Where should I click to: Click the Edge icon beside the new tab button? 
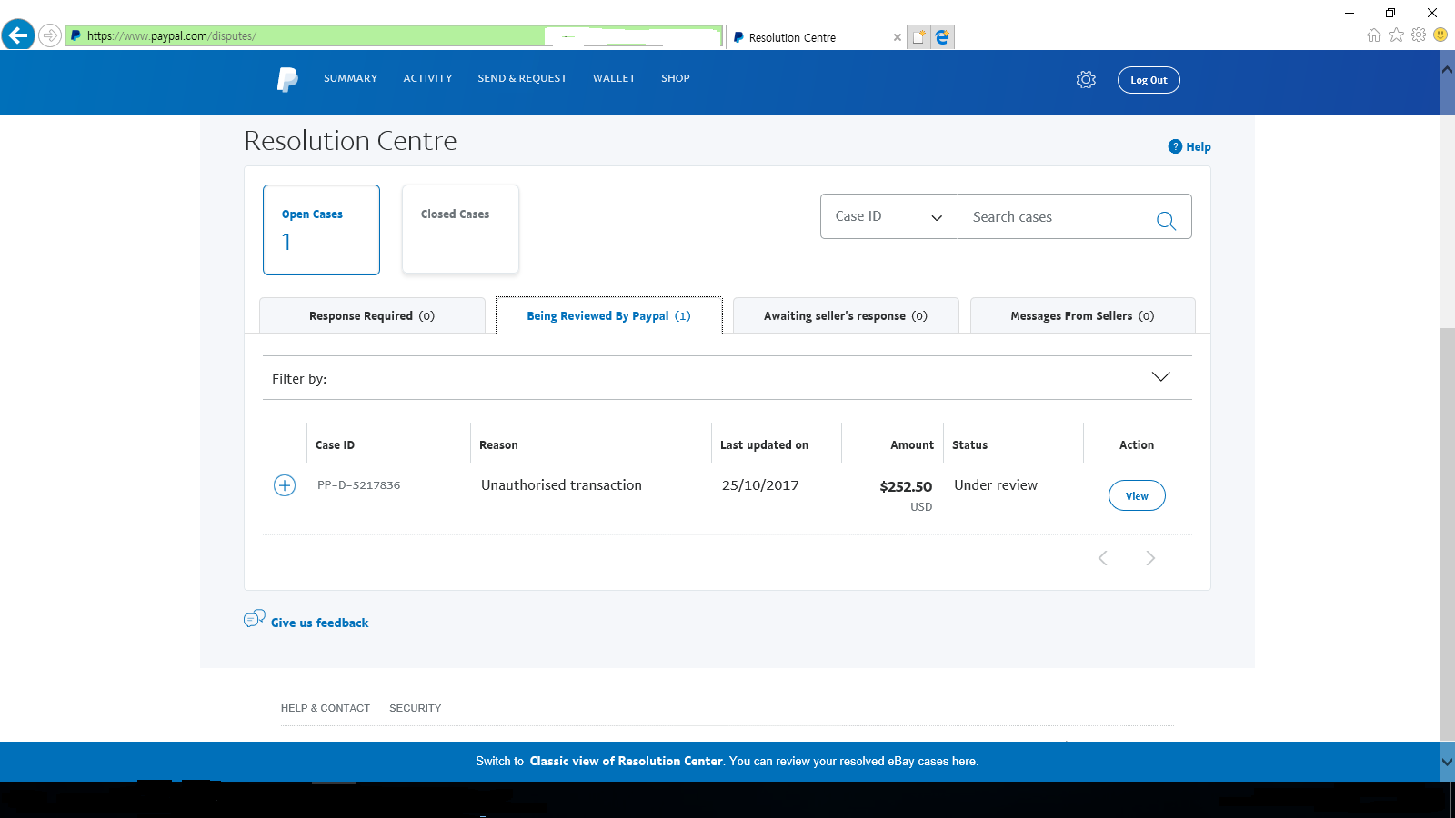(942, 37)
